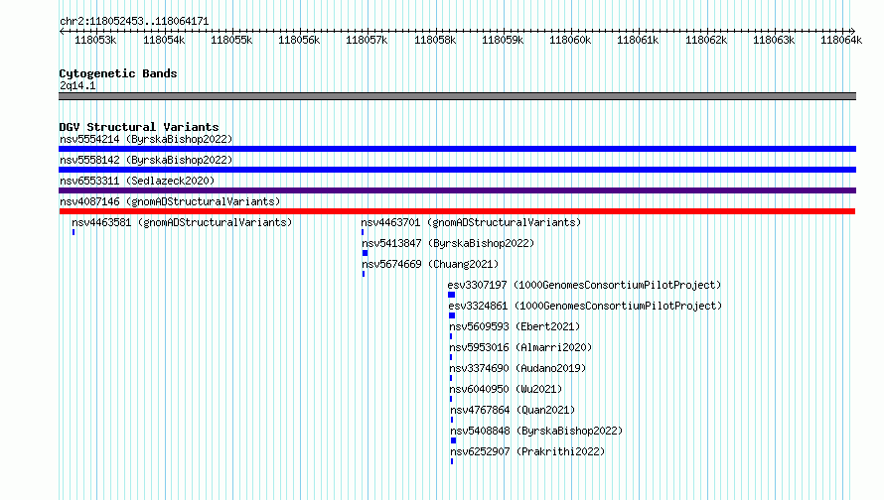
Task: Click the 118057k ruler tick label
Action: click(367, 40)
